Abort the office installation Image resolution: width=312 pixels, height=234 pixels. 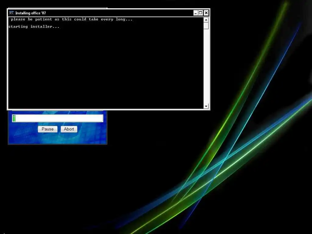(69, 129)
